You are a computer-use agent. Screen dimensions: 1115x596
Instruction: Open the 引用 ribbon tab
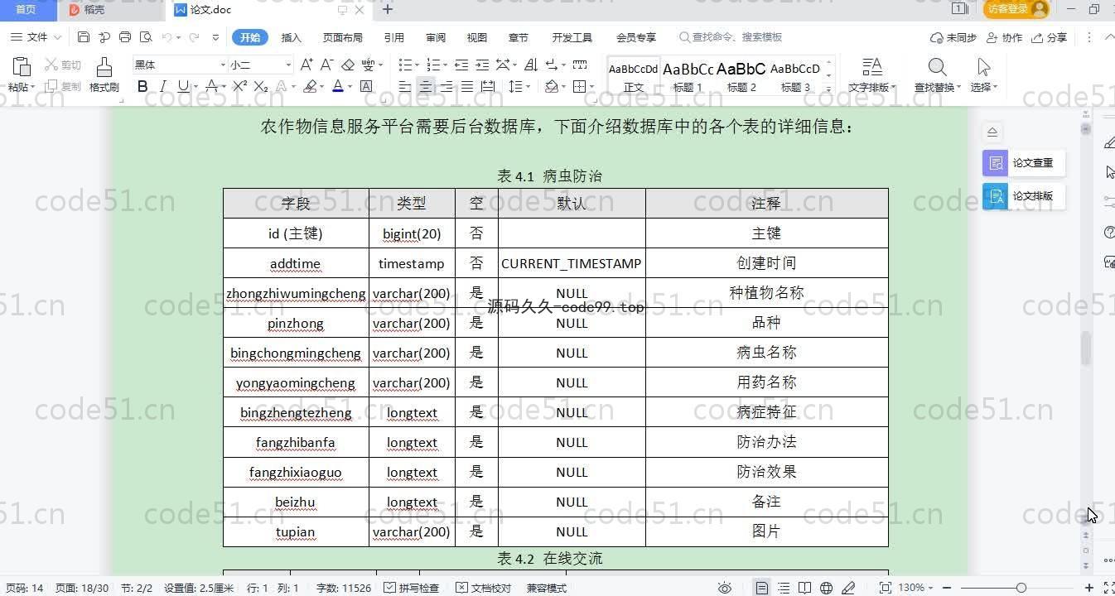point(394,37)
